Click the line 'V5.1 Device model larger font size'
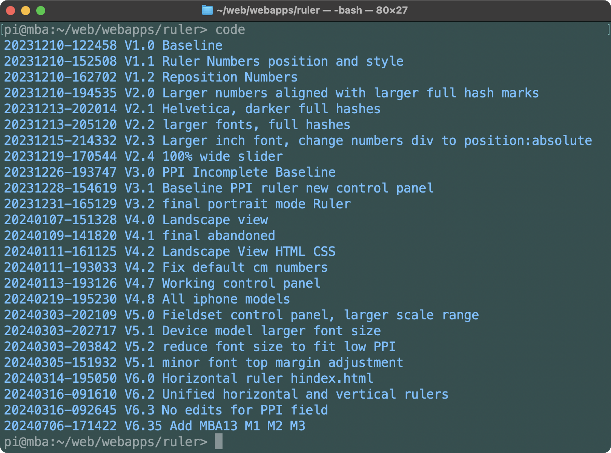Screen dimensions: 611x453 point(253,331)
